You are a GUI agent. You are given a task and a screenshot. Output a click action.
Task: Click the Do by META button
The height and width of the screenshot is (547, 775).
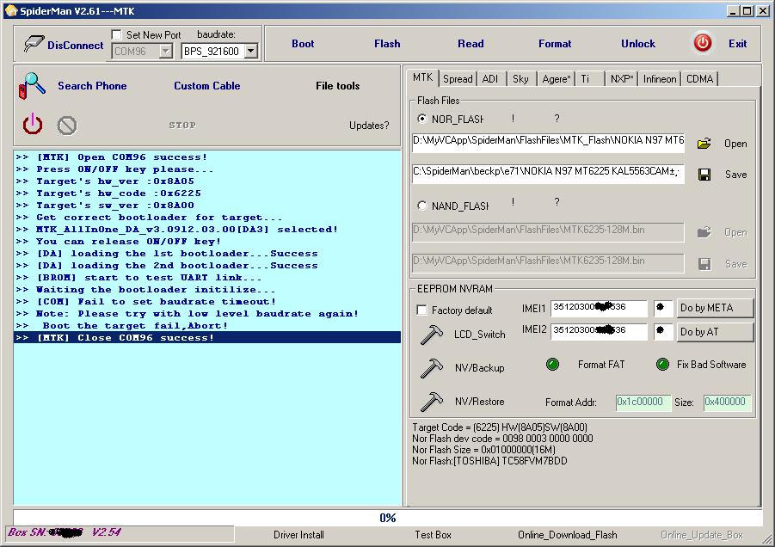(x=715, y=308)
